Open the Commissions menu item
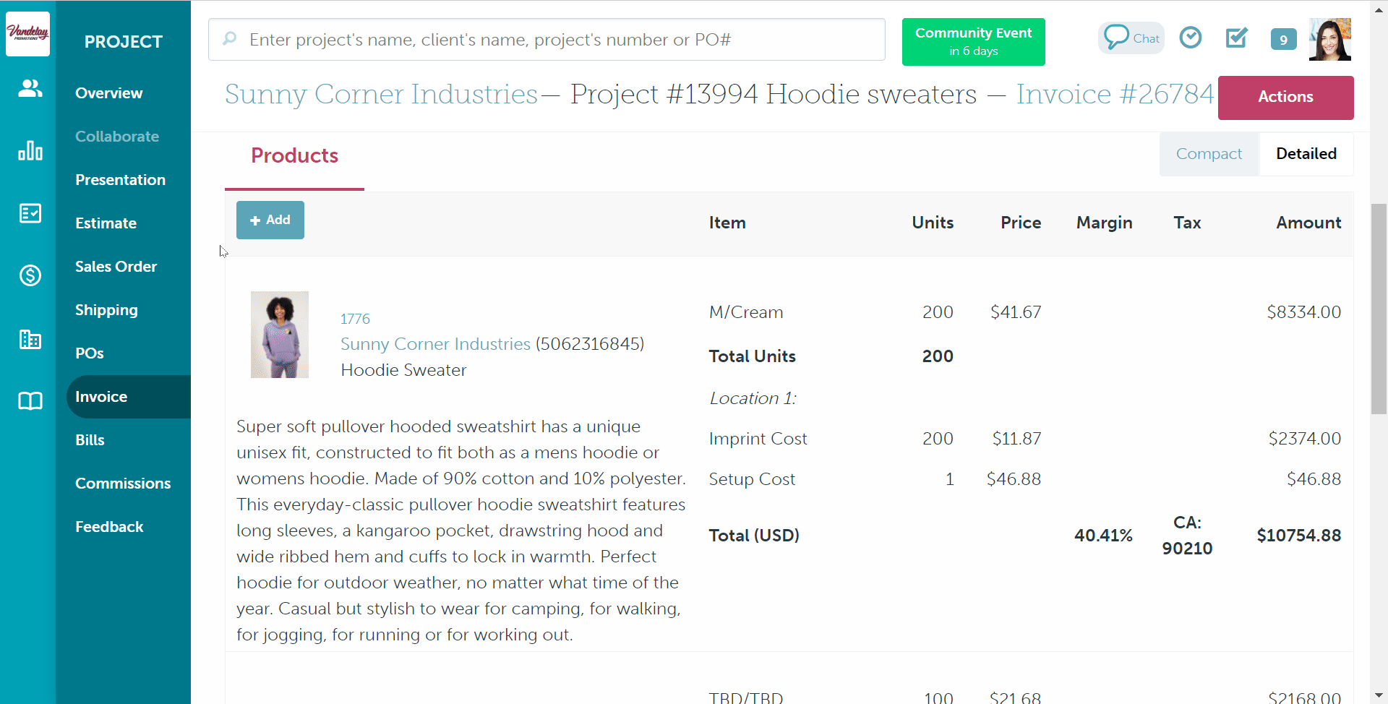The width and height of the screenshot is (1388, 704). pos(123,484)
